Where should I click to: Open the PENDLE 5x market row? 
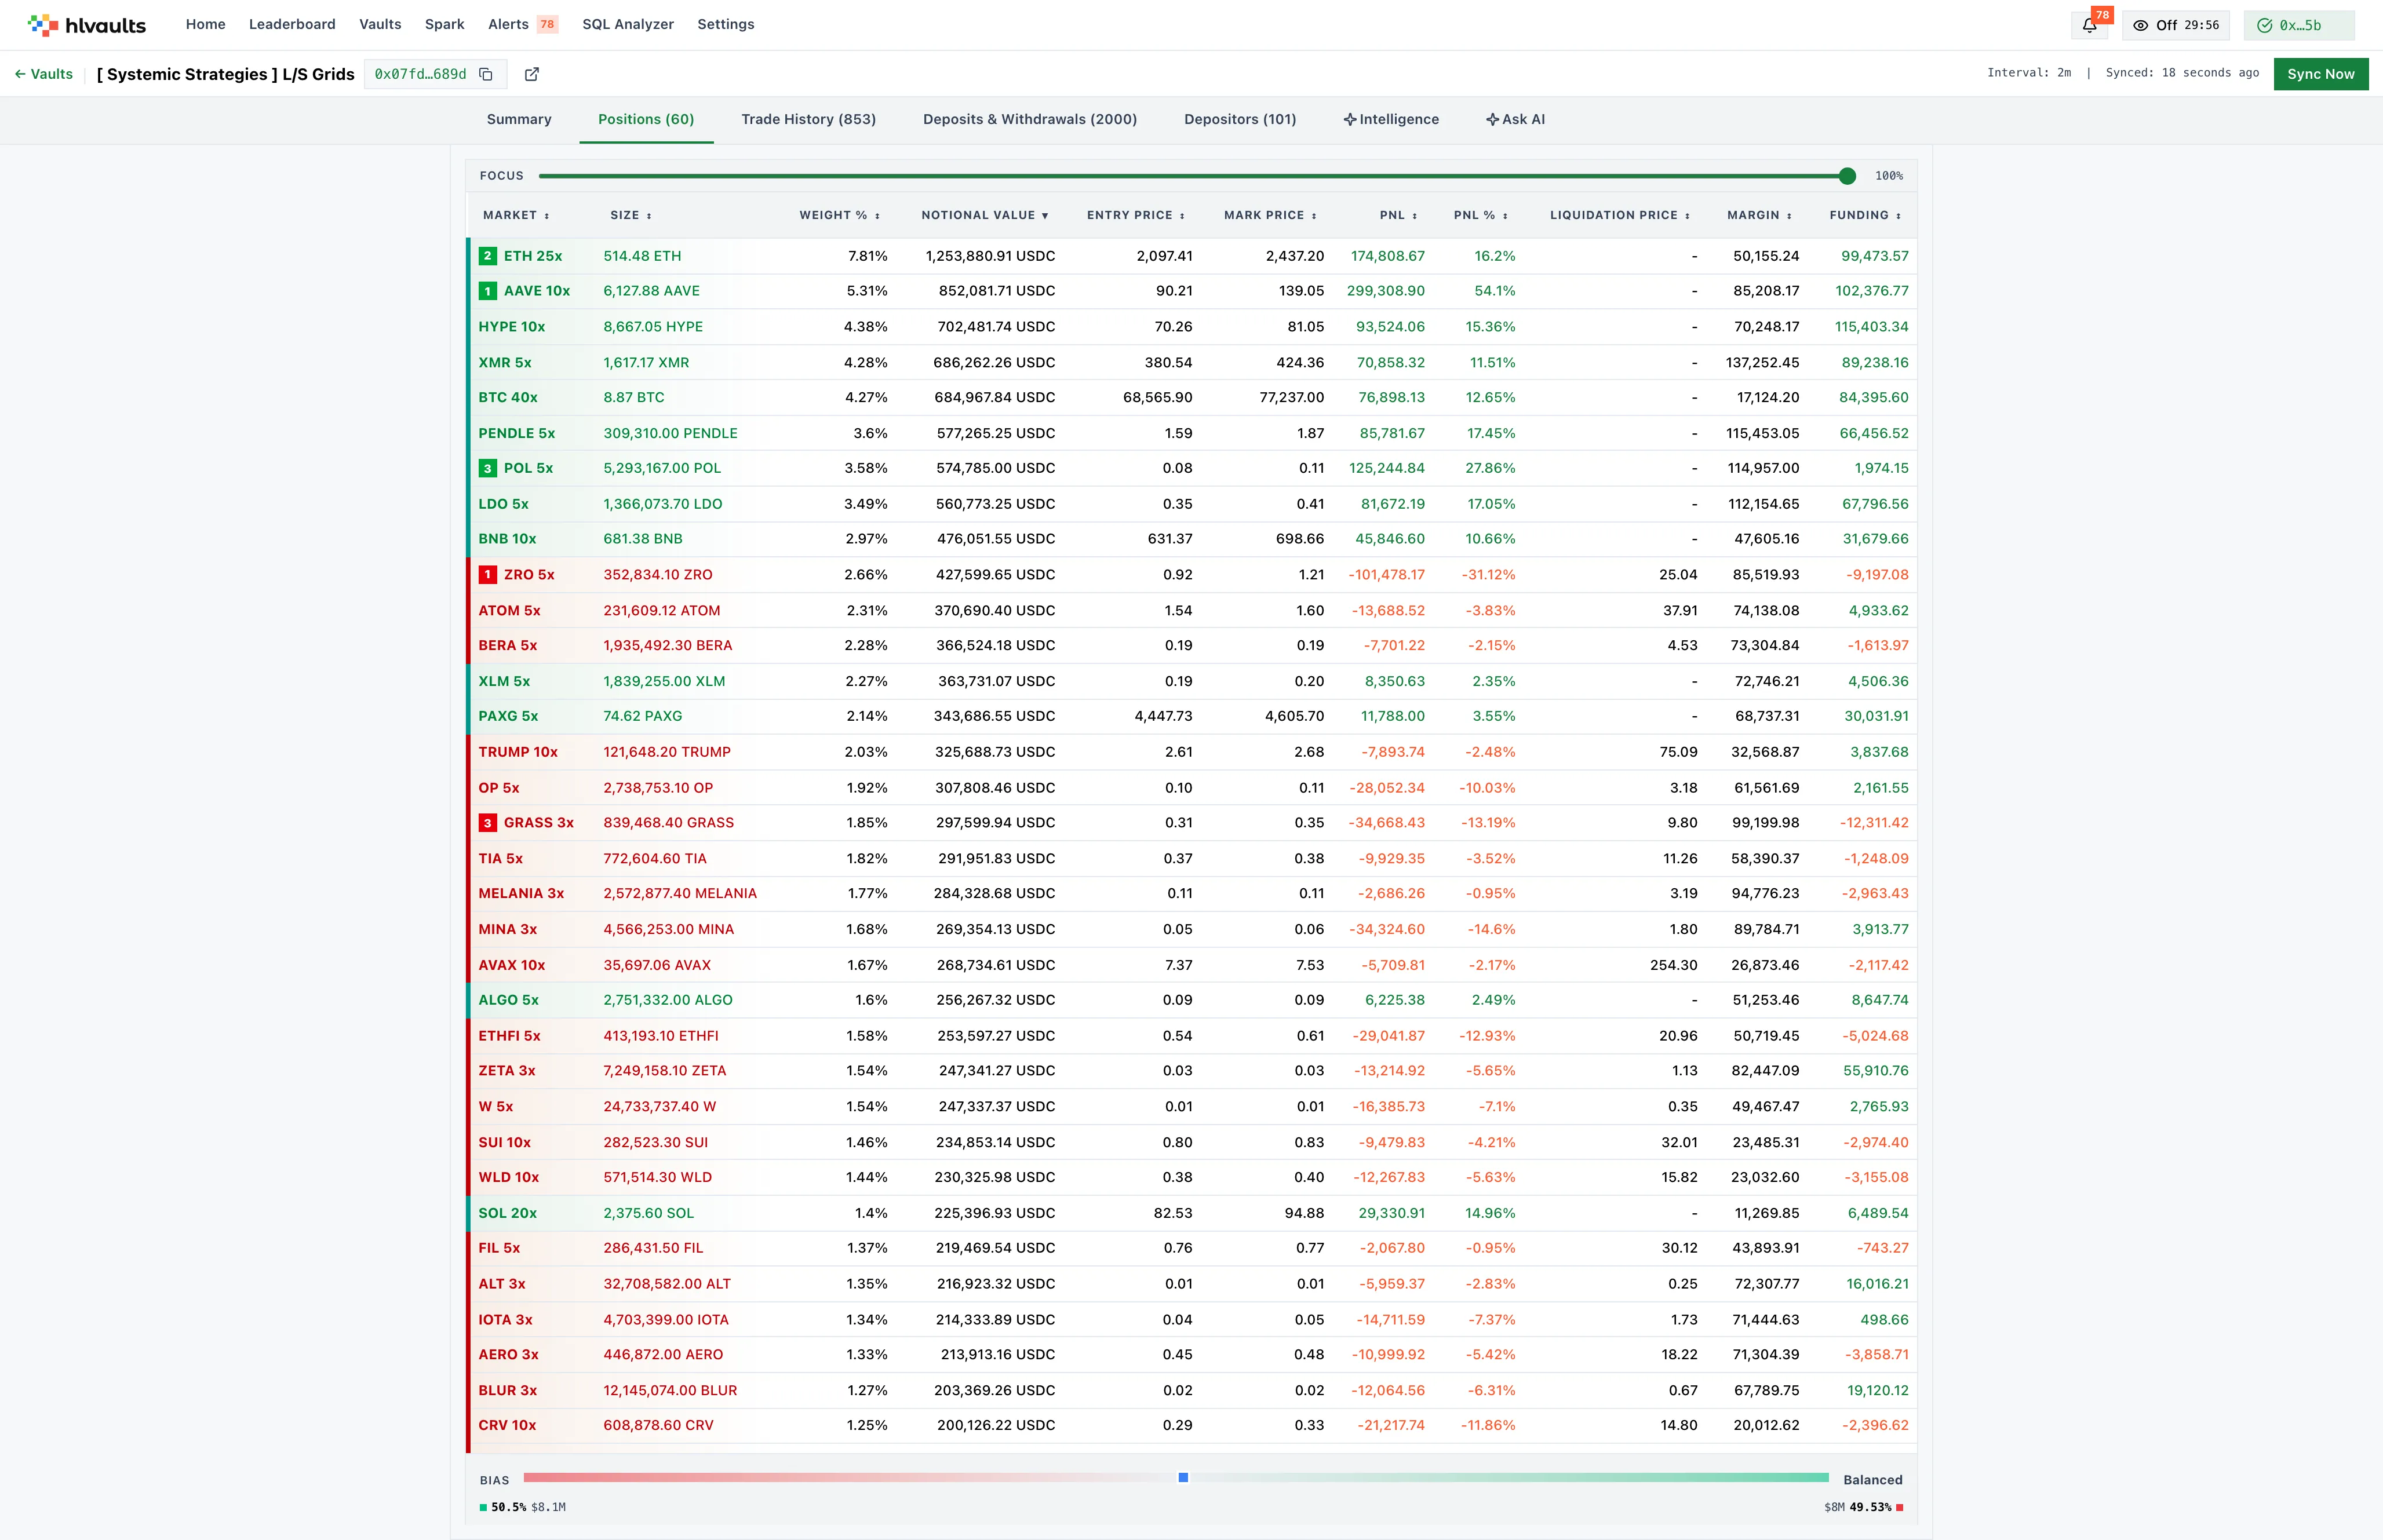1192,433
